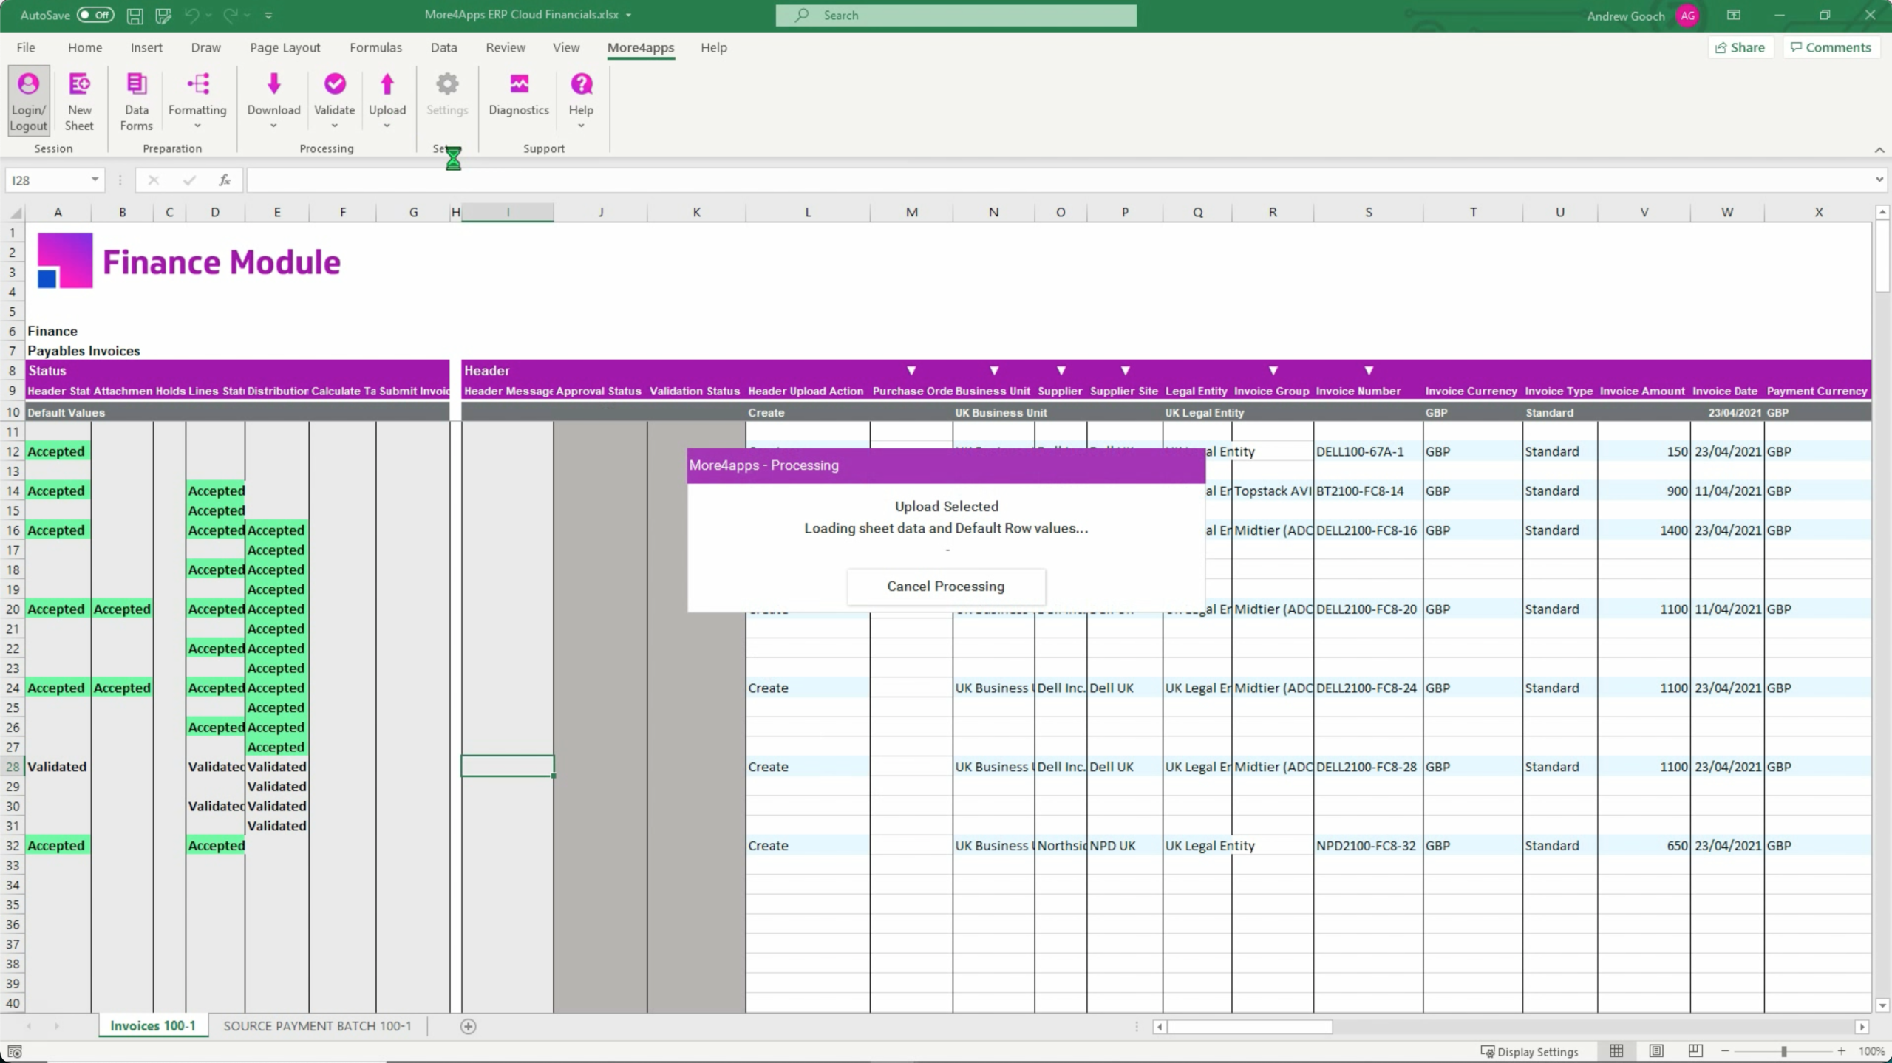Click the Cancel Processing button
Viewport: 1892px width, 1063px height.
coord(946,586)
